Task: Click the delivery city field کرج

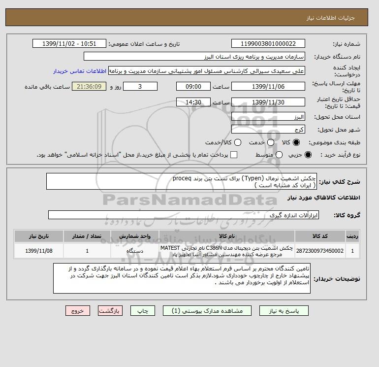Action: coord(268,129)
